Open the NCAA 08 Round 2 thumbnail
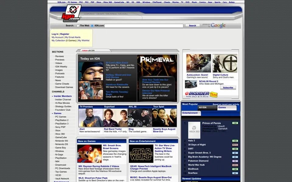The height and width of the screenshot is (182, 292). 191,84
